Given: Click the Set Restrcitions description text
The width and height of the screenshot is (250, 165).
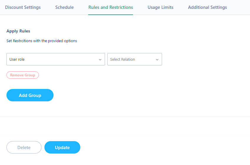Looking at the screenshot, I should point(41,41).
